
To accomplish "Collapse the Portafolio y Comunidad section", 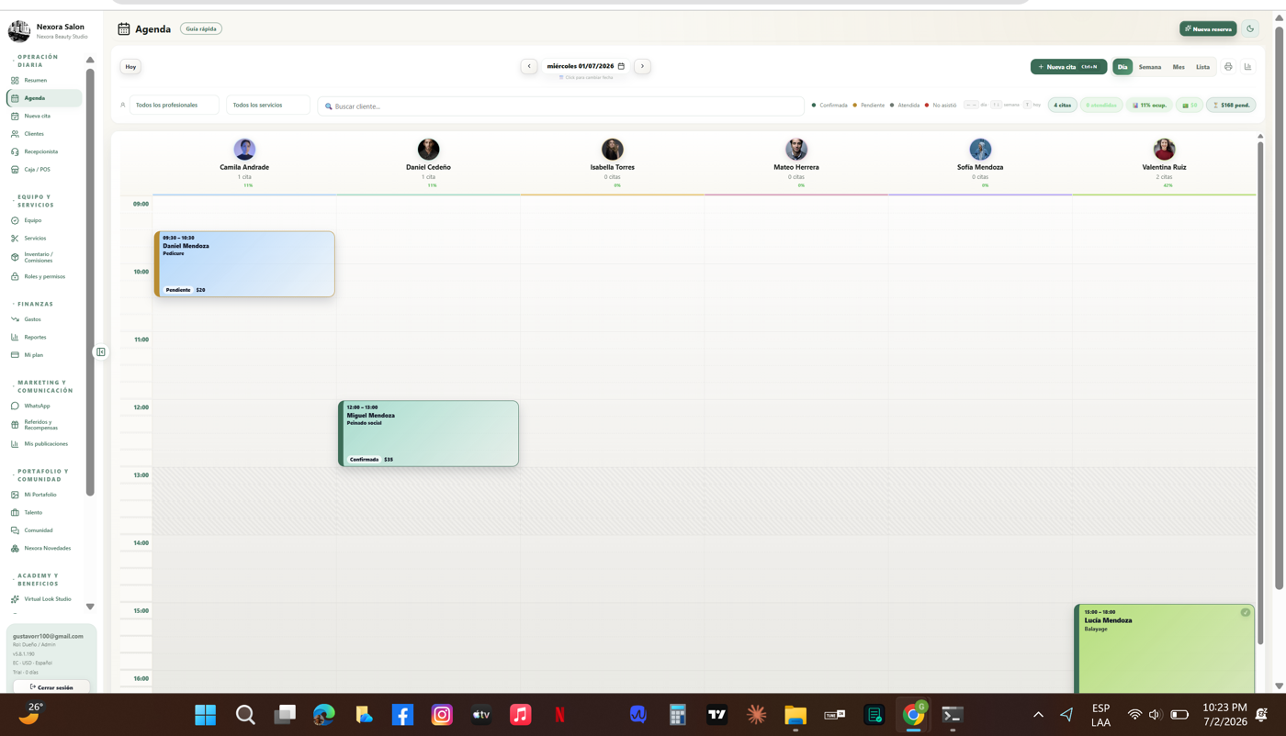I will coord(42,475).
